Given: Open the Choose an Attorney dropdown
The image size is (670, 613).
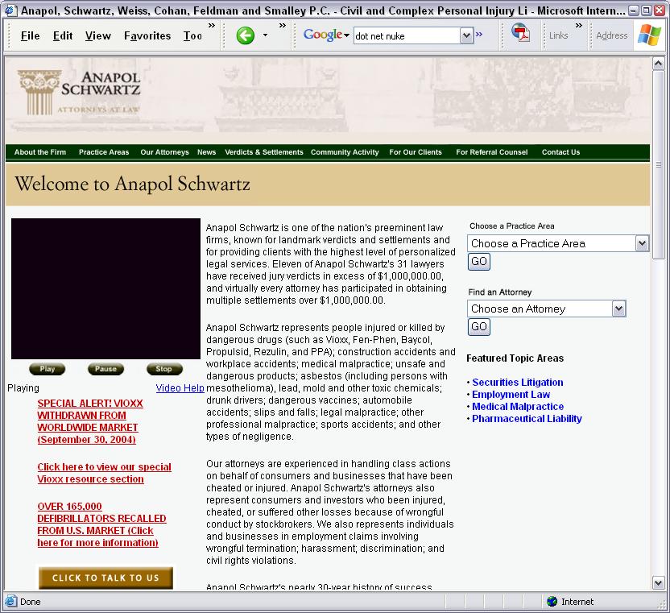Looking at the screenshot, I should [x=618, y=309].
